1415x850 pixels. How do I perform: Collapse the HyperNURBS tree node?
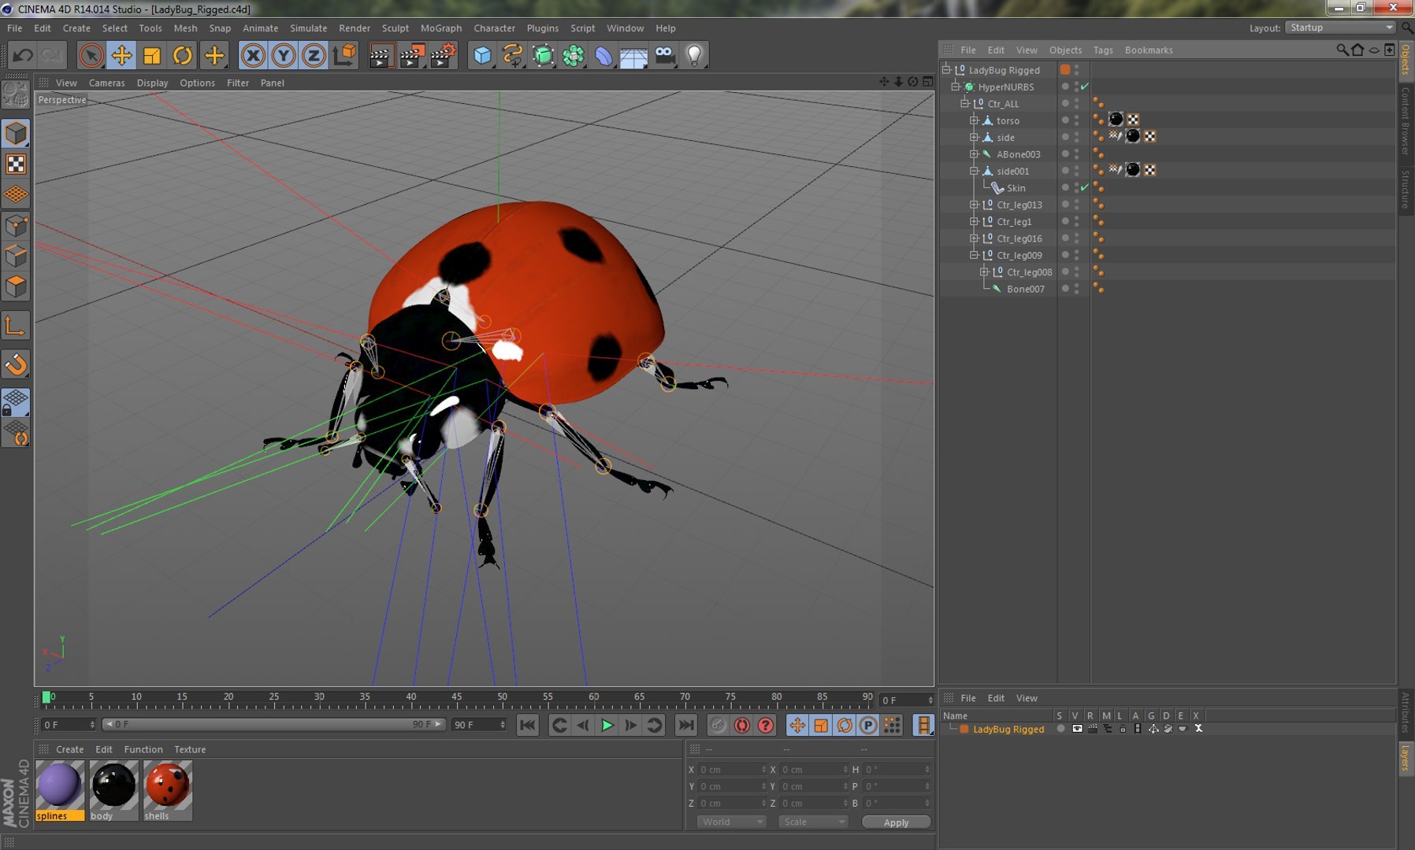click(955, 87)
